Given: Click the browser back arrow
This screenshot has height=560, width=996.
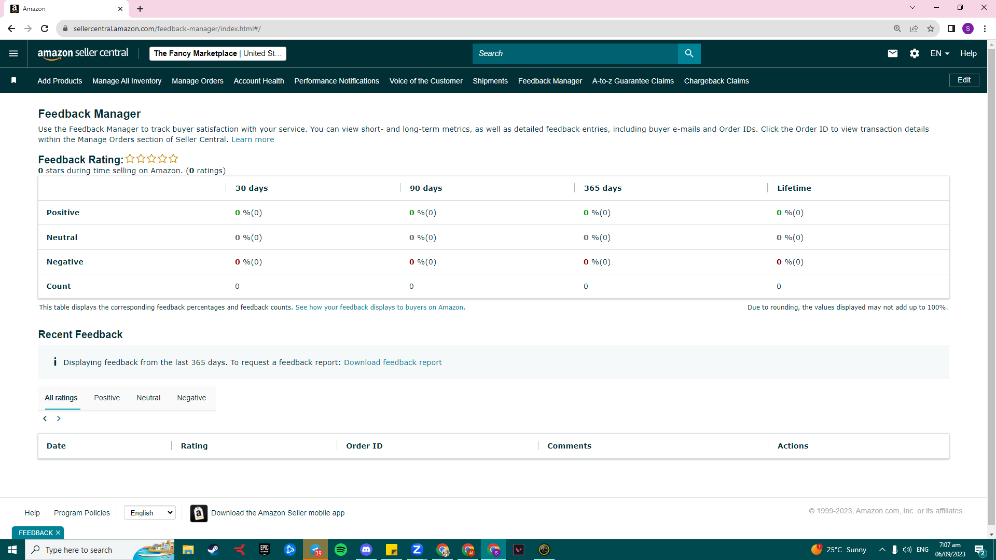Looking at the screenshot, I should tap(11, 29).
